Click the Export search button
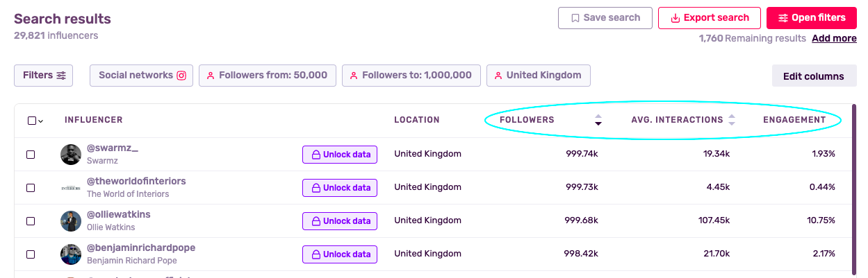The image size is (868, 278). tap(709, 18)
